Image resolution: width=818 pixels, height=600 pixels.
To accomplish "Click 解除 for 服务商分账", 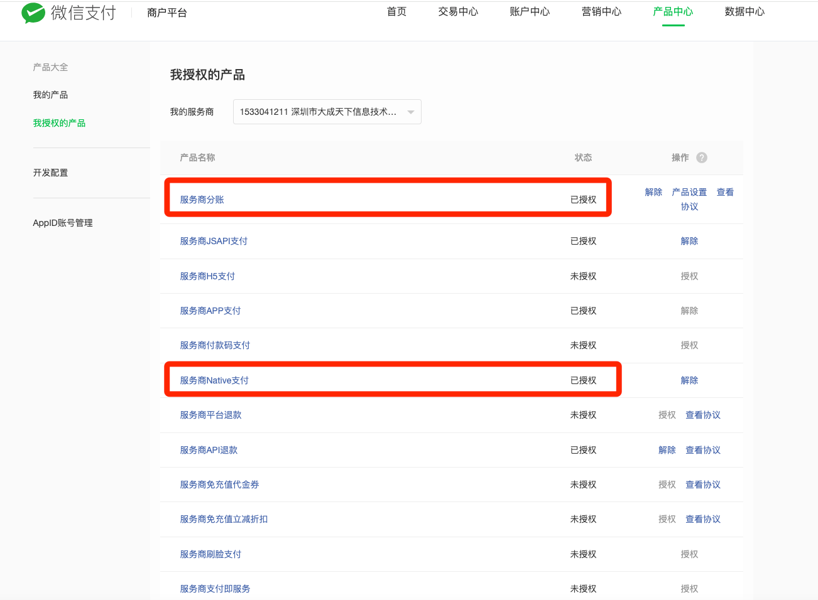I will 653,192.
